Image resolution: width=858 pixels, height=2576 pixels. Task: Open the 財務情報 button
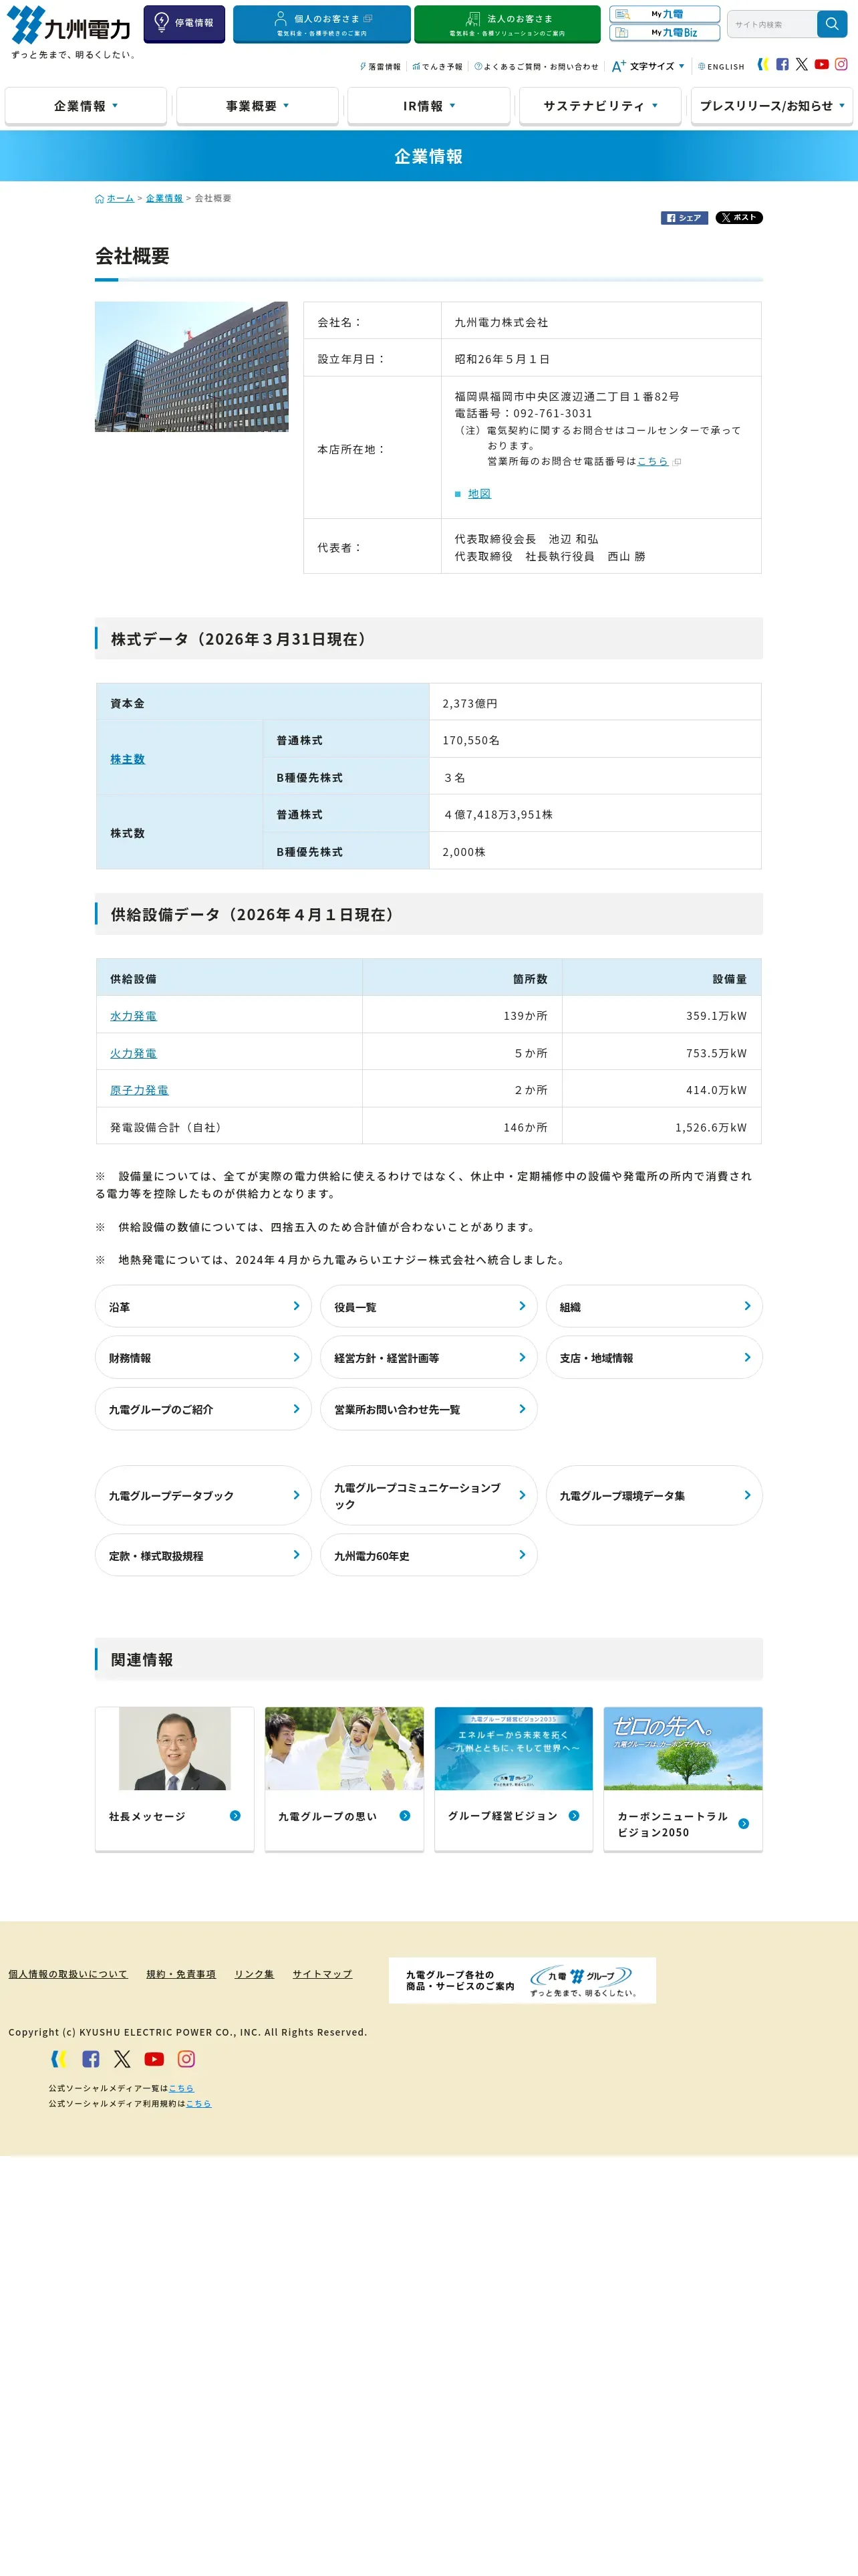point(204,1357)
